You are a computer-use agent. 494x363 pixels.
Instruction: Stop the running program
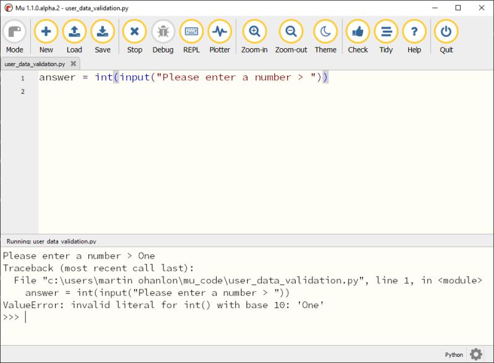135,34
